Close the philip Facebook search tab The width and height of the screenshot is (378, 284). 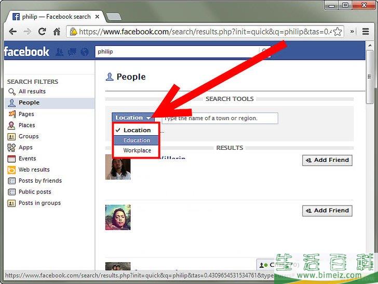pyautogui.click(x=97, y=17)
